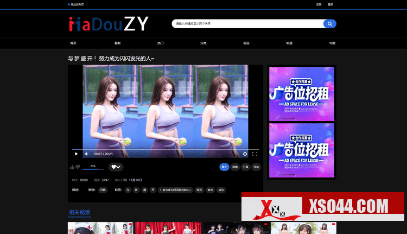Open the 首页 home menu item
Image resolution: width=407 pixels, height=234 pixels.
73,43
